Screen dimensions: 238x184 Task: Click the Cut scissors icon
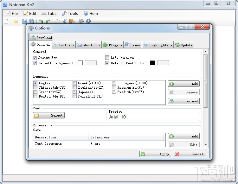(x=65, y=21)
